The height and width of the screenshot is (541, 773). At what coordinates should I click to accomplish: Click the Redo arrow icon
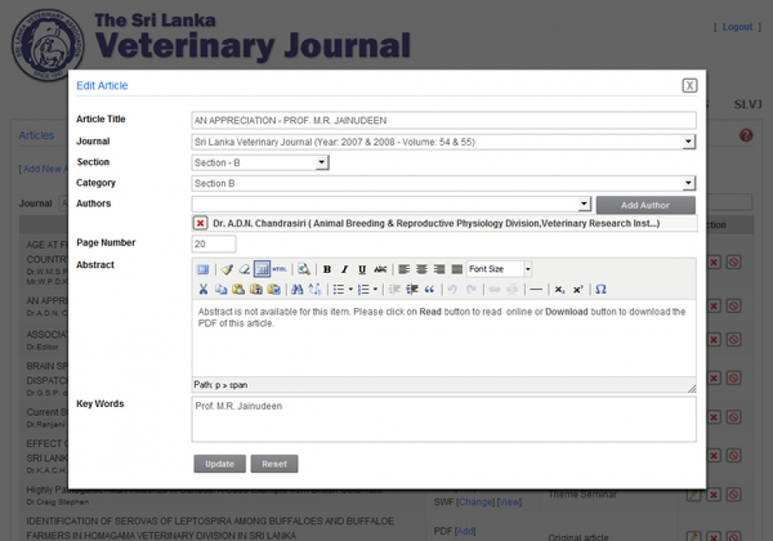pyautogui.click(x=471, y=289)
